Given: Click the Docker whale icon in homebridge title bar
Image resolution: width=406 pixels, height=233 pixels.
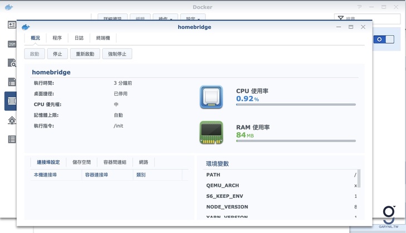Looking at the screenshot, I should [x=26, y=27].
